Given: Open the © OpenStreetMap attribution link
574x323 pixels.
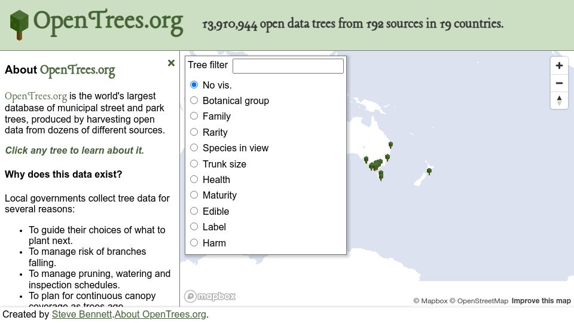Looking at the screenshot, I should 479,301.
